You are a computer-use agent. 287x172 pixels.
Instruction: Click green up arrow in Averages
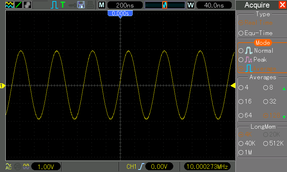(284, 89)
